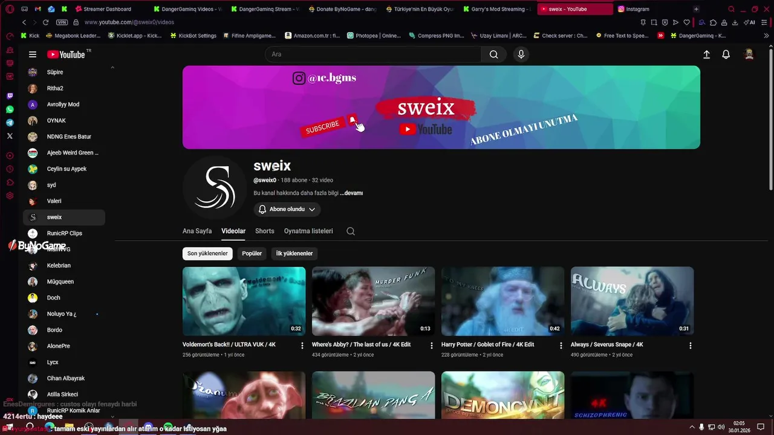Select the 'Popüler' filter chip

click(252, 254)
